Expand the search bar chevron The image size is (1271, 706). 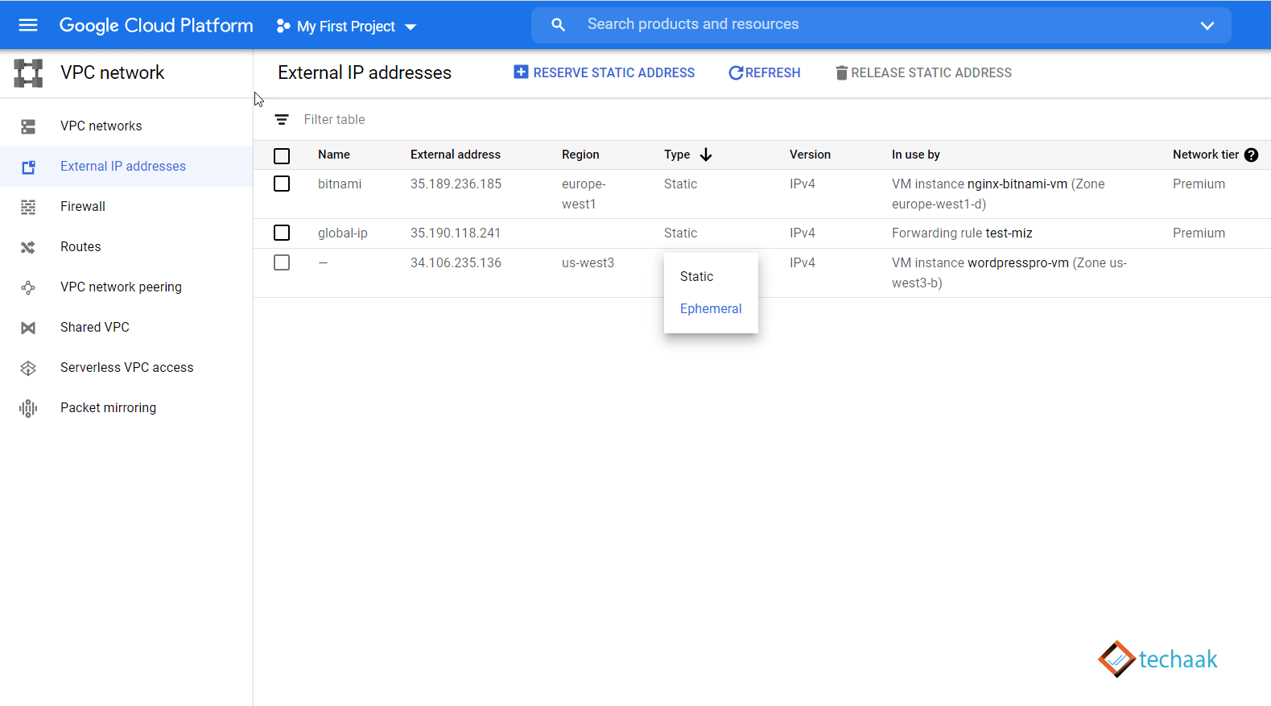coord(1207,26)
